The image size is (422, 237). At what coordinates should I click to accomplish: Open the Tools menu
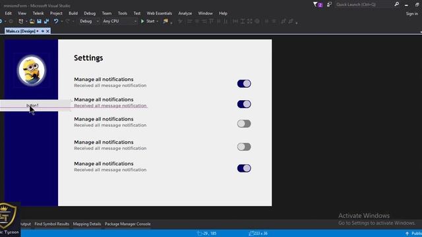coord(122,13)
